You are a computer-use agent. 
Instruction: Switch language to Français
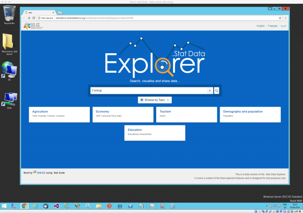272,26
